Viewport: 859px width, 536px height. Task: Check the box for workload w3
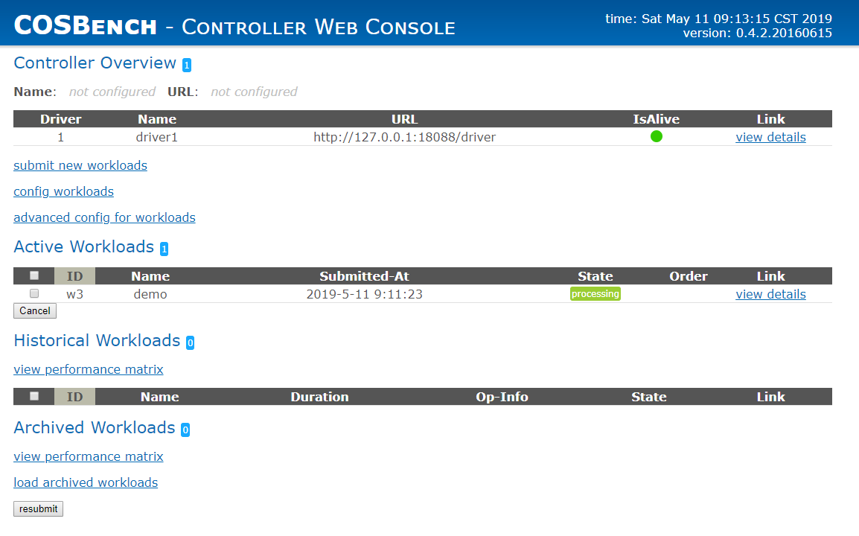click(34, 294)
